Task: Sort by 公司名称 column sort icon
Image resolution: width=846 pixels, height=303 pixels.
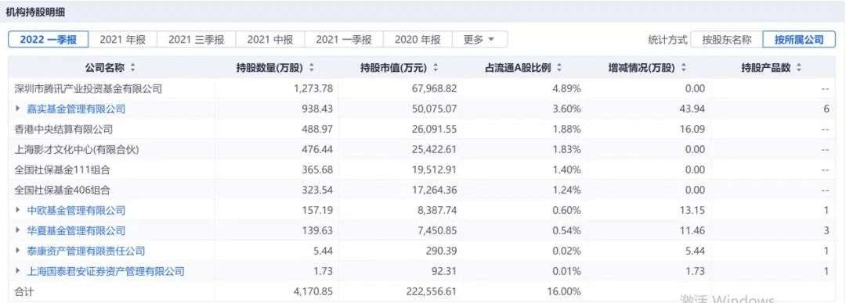Action: [x=132, y=68]
